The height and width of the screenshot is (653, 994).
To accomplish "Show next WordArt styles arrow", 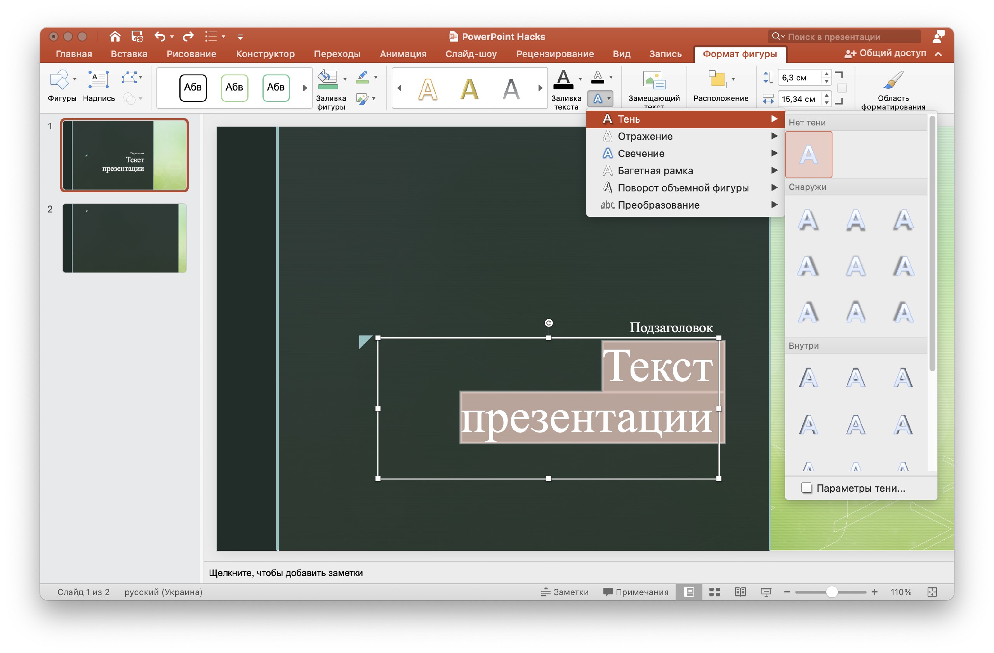I will 540,88.
